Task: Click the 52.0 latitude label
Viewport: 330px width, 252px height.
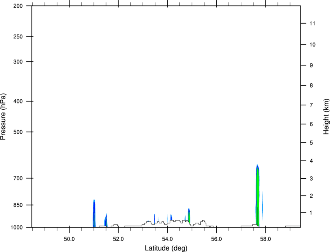Action: (118, 239)
